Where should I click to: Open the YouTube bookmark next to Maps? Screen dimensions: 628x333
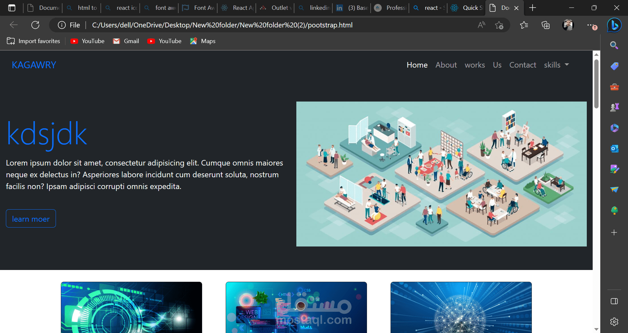pyautogui.click(x=165, y=41)
